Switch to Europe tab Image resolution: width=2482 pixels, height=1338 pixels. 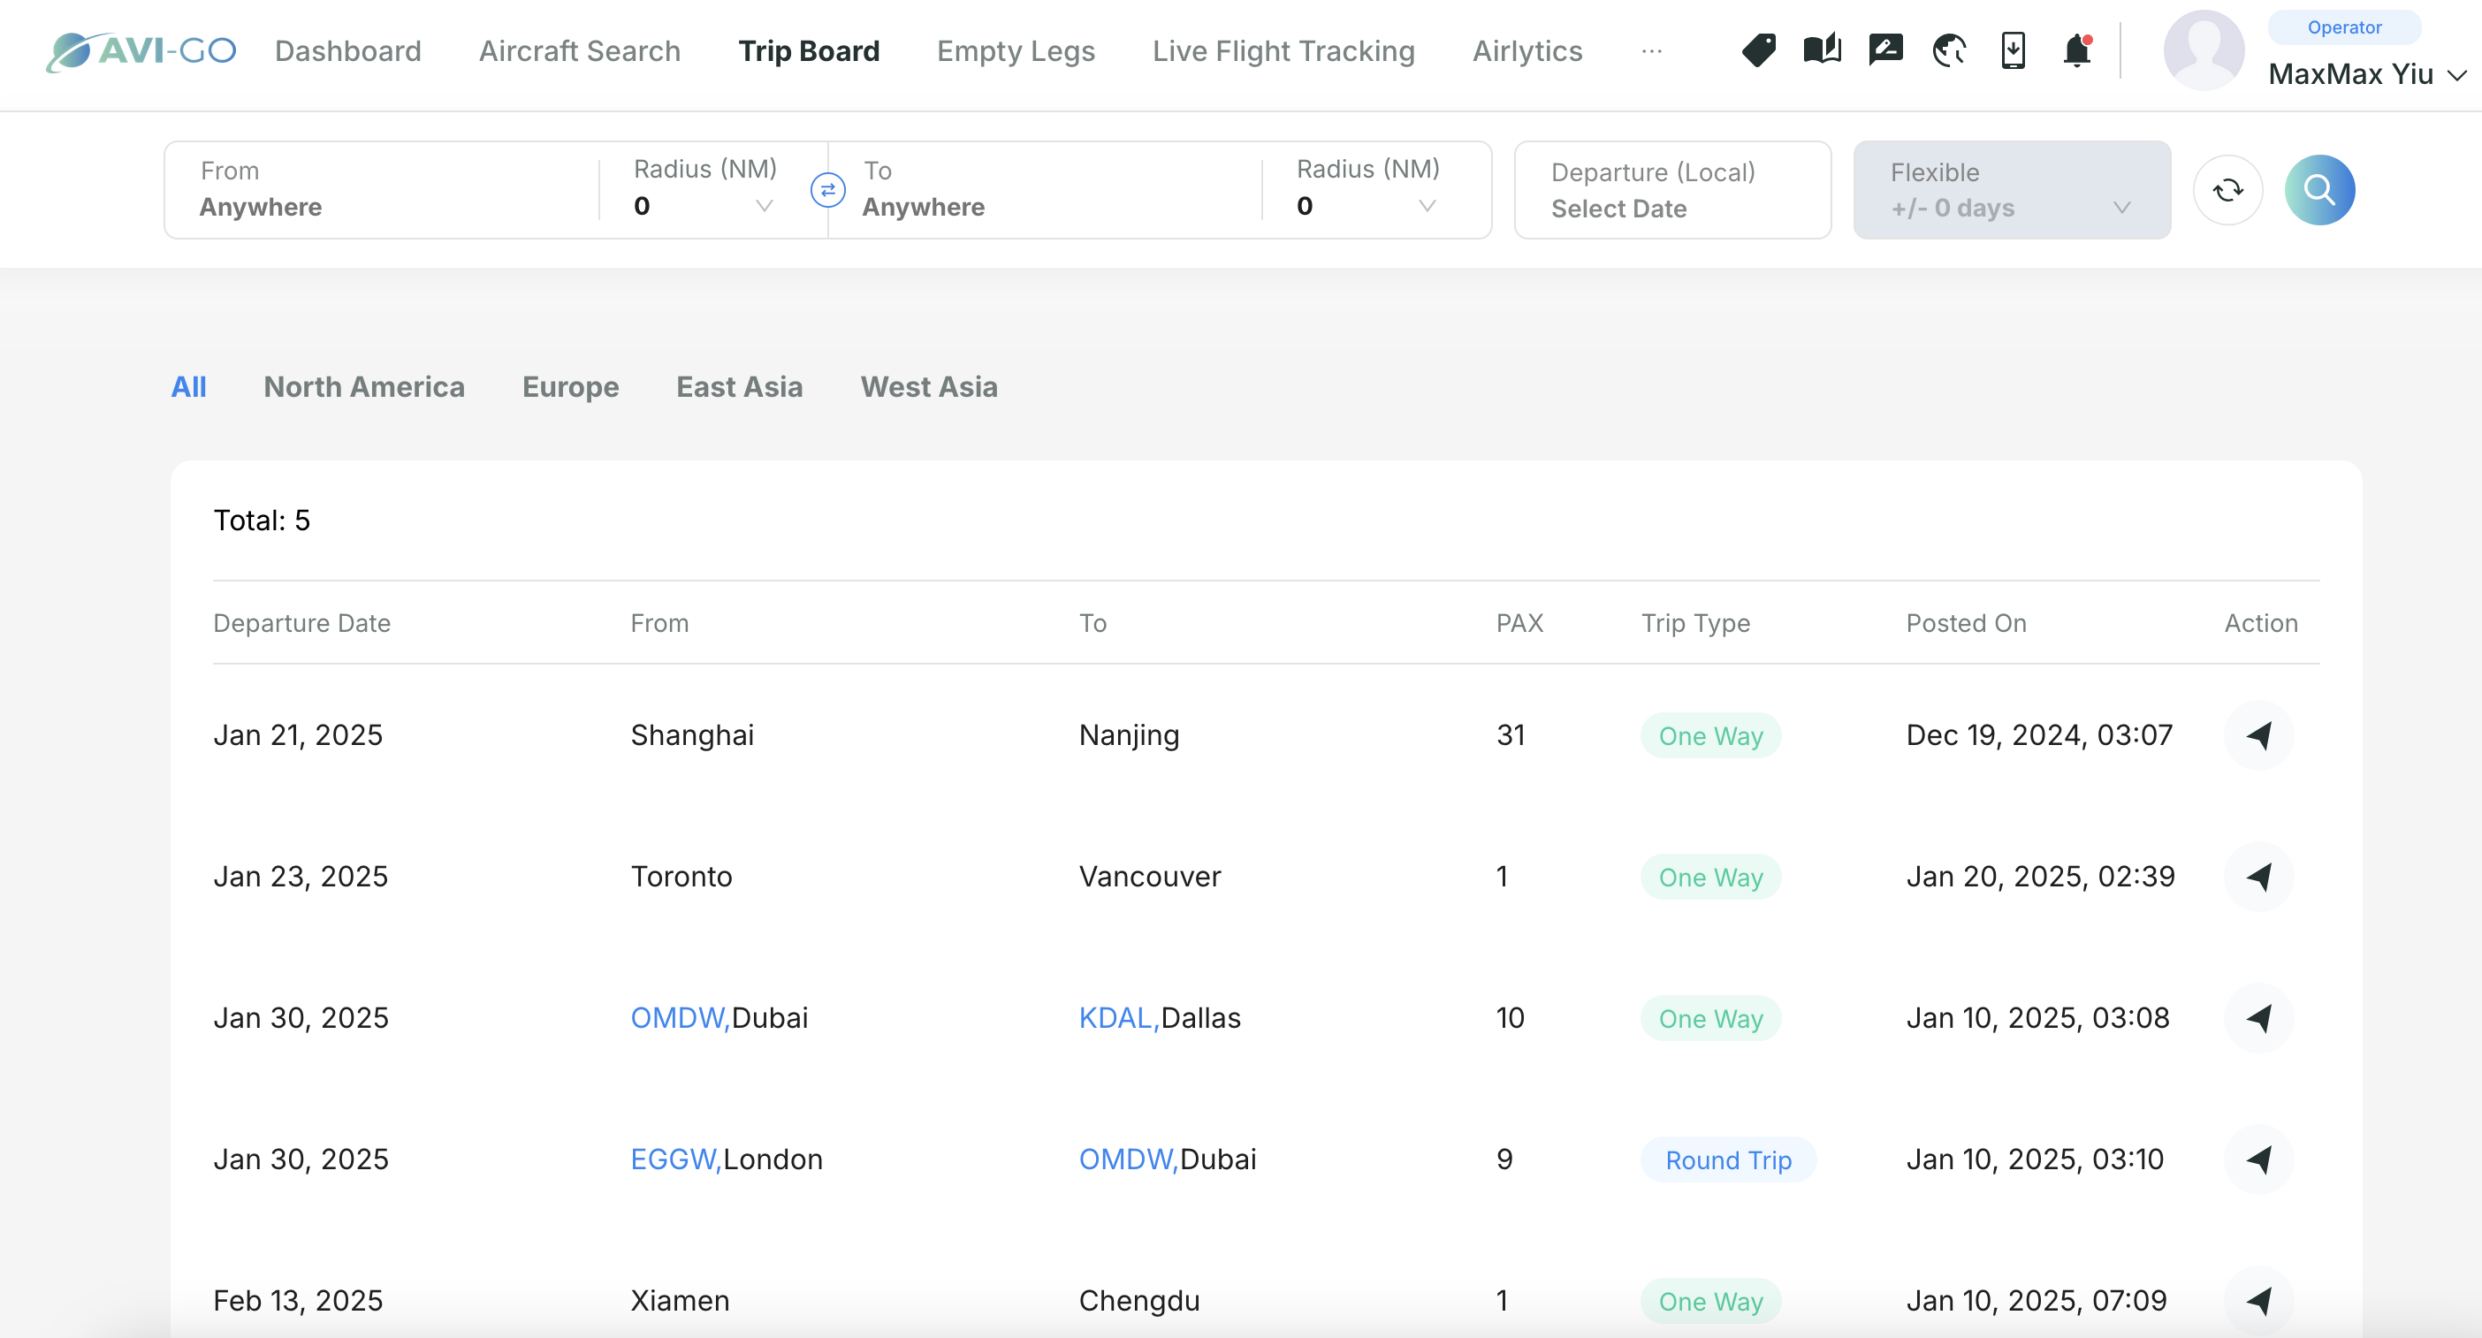click(x=570, y=386)
